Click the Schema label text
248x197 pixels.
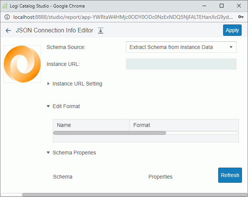pos(63,177)
